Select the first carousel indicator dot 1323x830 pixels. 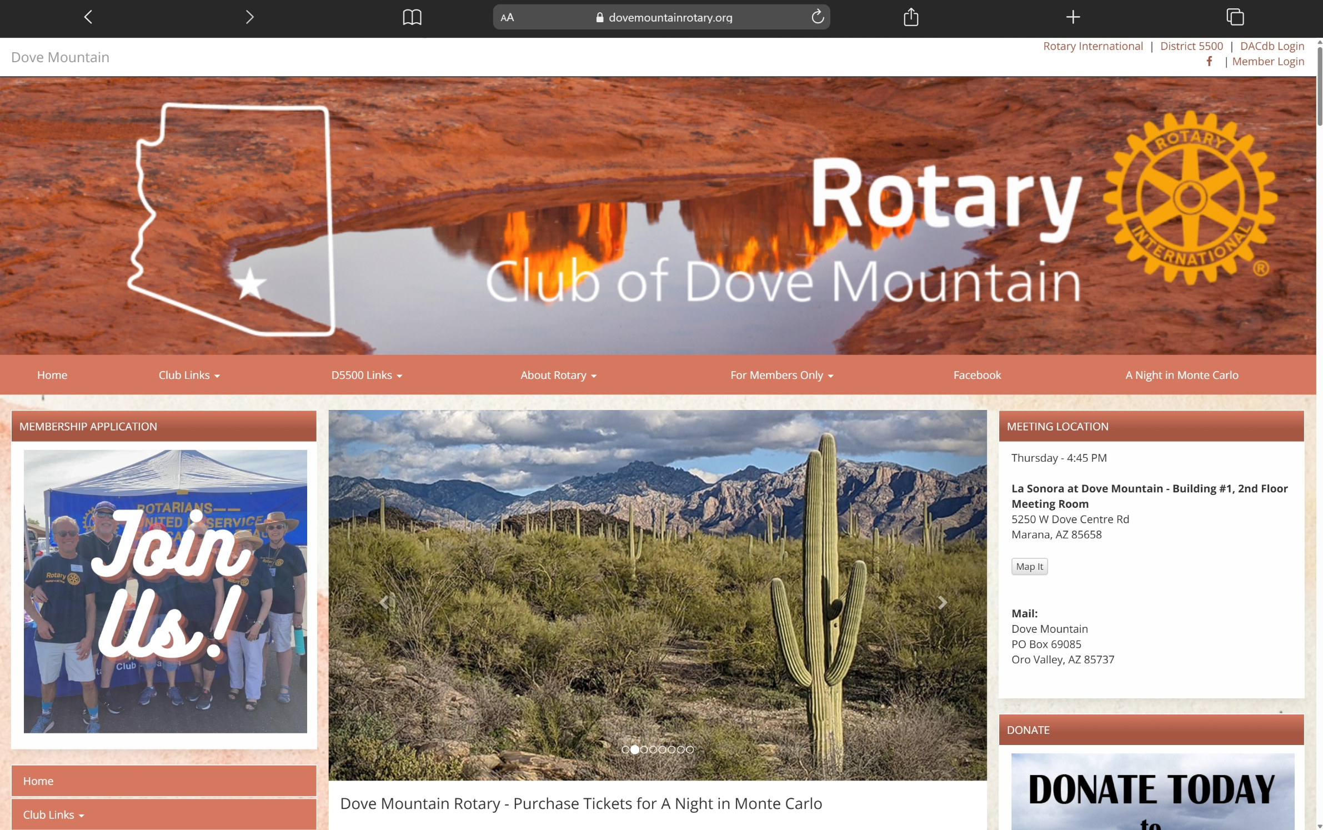[625, 749]
